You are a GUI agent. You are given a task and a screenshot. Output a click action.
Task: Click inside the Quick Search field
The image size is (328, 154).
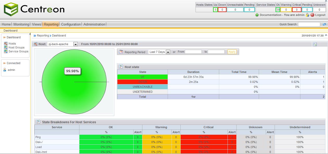coord(310,24)
